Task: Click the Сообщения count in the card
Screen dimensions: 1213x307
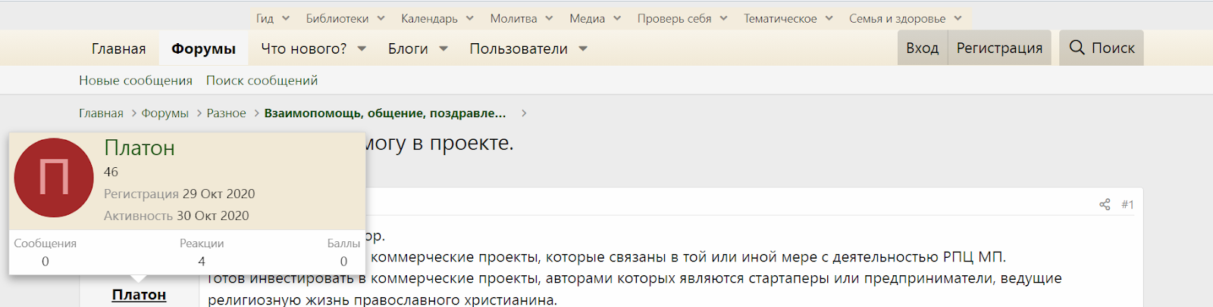Action: [45, 261]
